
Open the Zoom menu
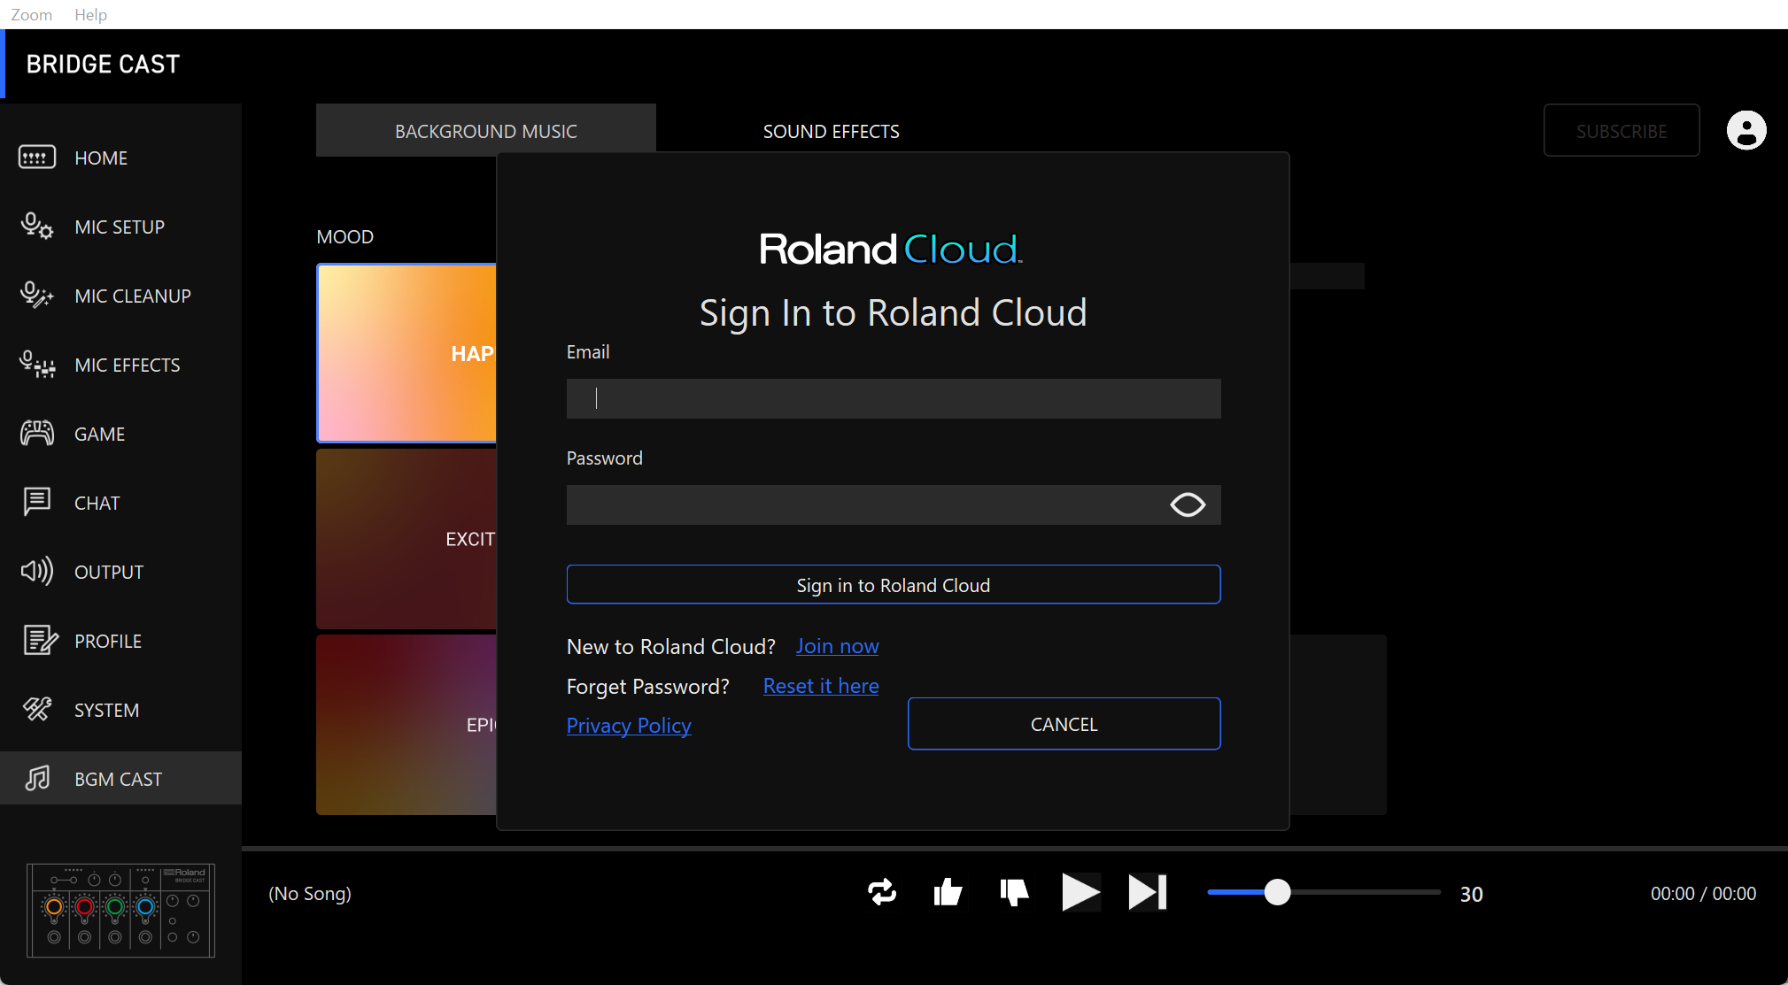point(31,14)
